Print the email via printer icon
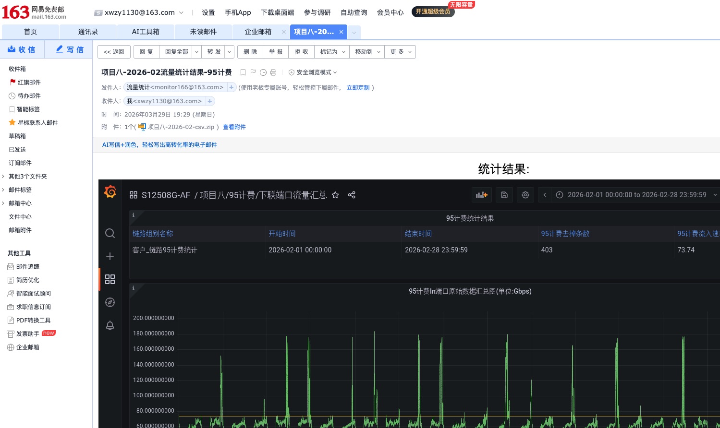The width and height of the screenshot is (720, 428). click(x=273, y=72)
